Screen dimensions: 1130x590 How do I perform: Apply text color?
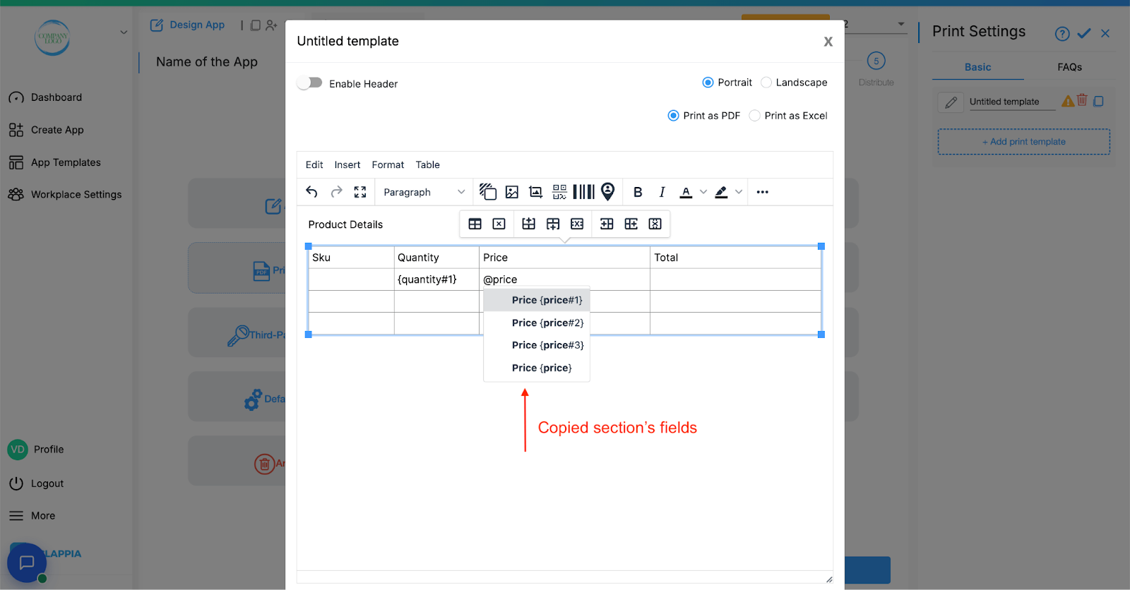point(686,192)
